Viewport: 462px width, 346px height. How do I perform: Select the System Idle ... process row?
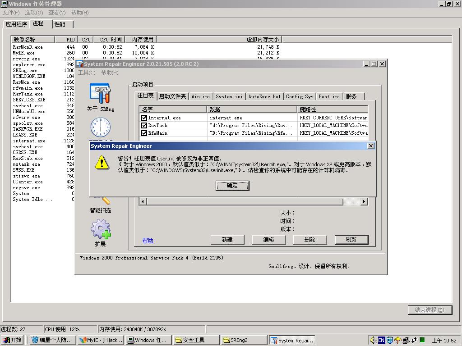point(43,199)
